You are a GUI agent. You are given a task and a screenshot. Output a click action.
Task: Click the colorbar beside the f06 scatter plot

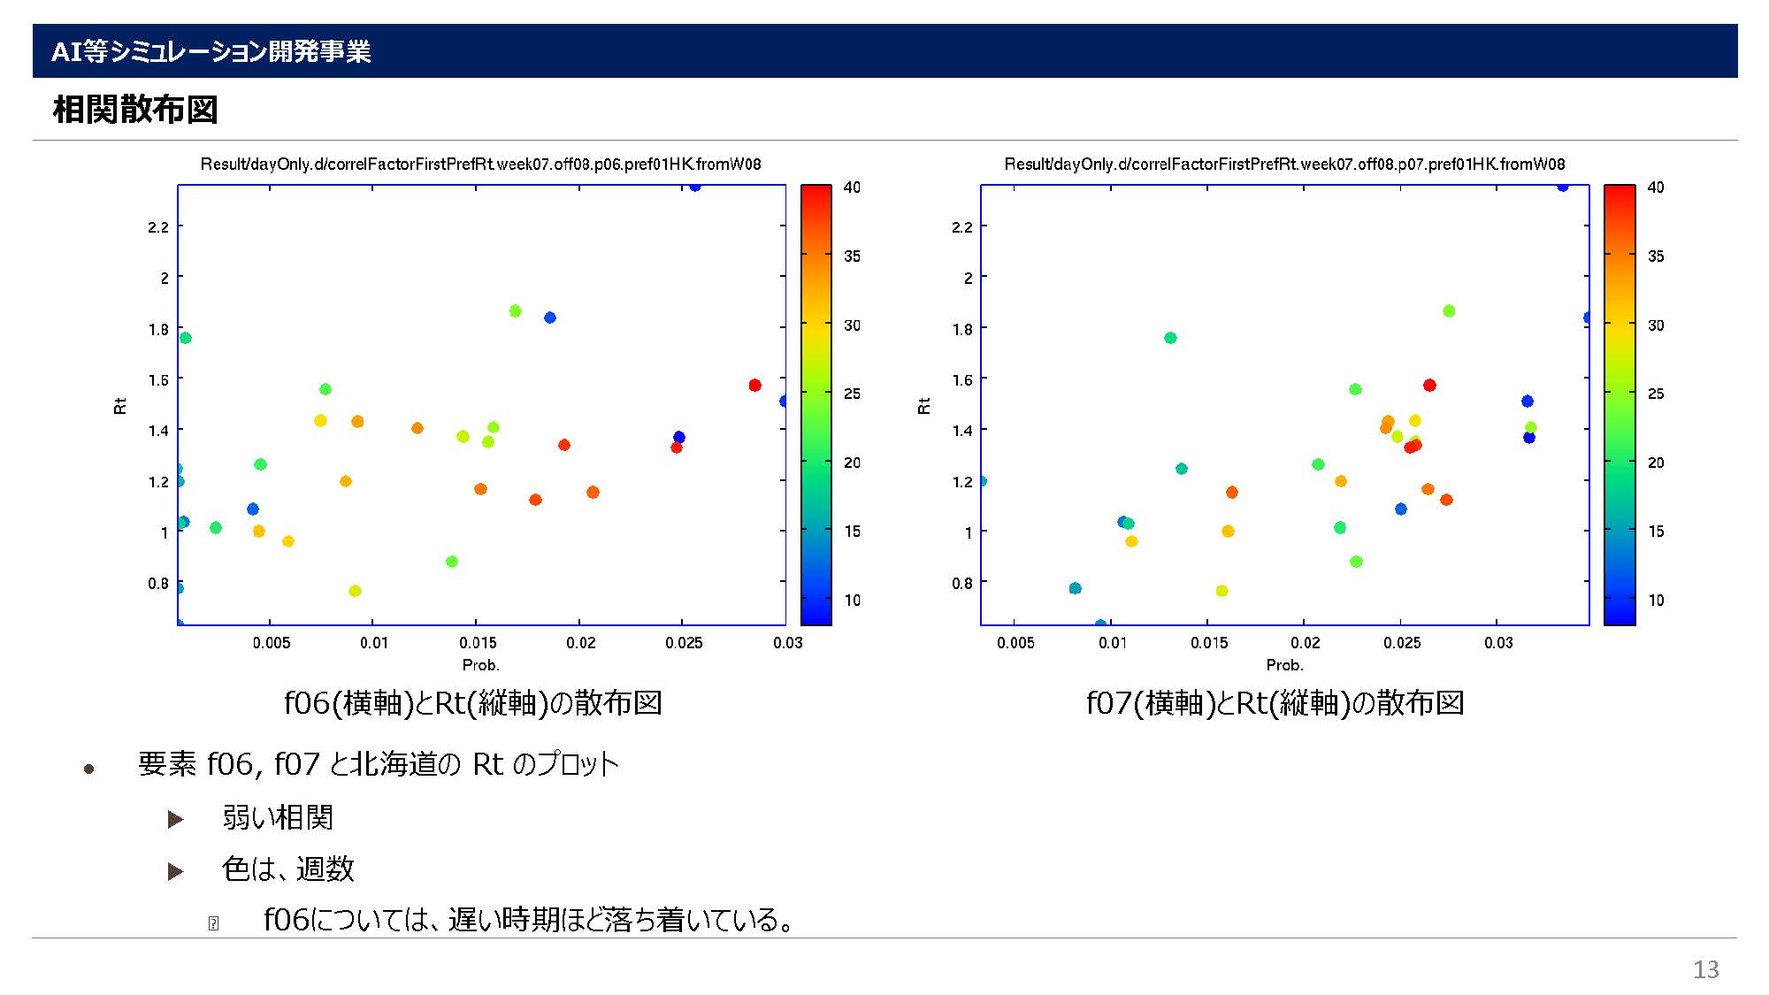point(816,405)
